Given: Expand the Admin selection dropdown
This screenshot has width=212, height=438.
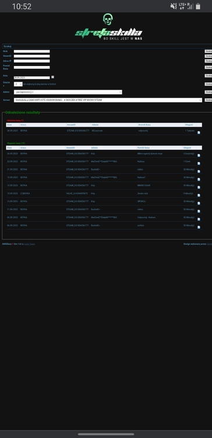Looking at the screenshot, I should point(68,92).
